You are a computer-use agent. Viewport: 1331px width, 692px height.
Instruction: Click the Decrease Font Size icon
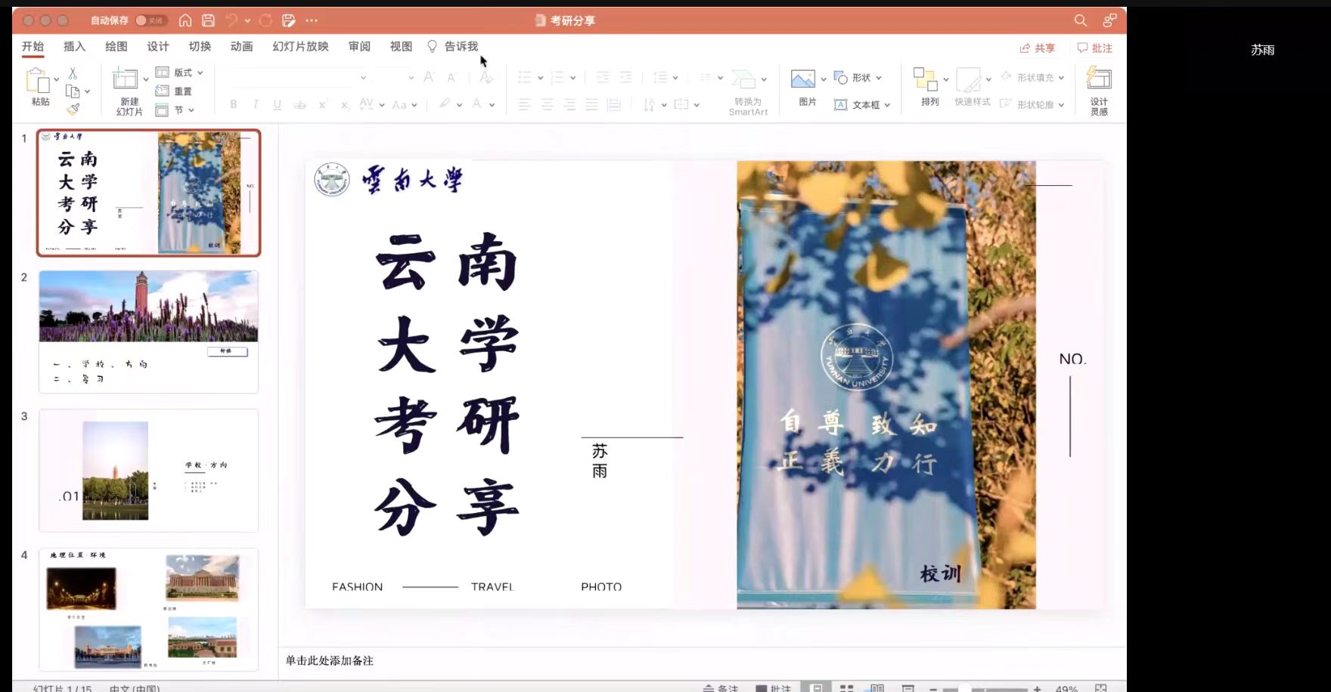pos(451,77)
